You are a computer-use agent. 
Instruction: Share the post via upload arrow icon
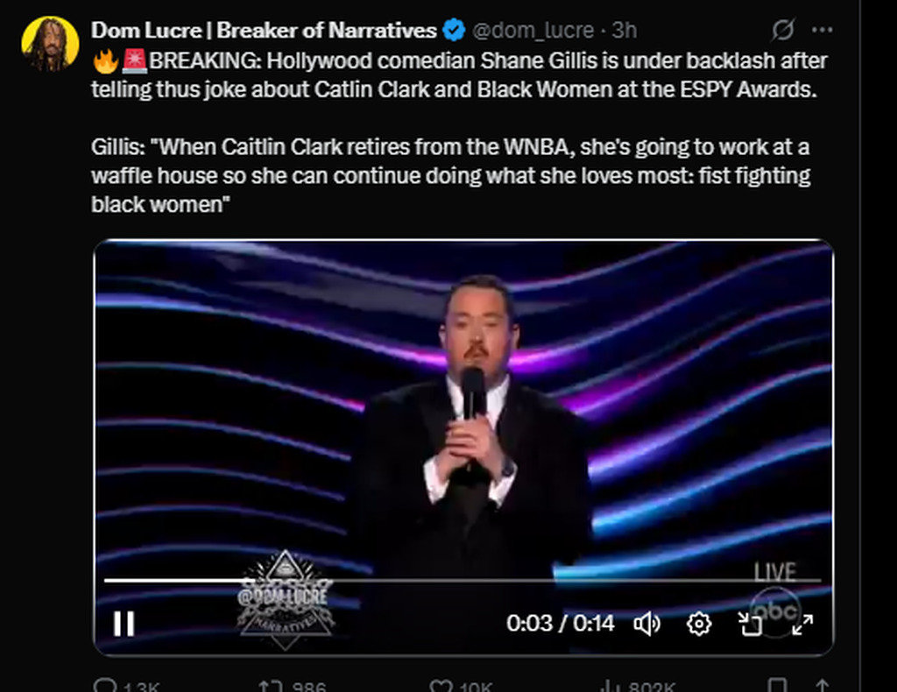point(822,686)
